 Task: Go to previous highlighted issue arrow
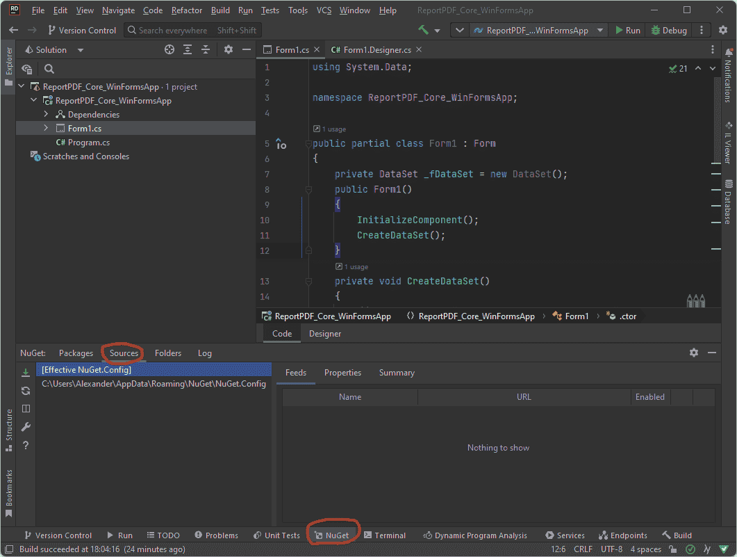[x=699, y=68]
